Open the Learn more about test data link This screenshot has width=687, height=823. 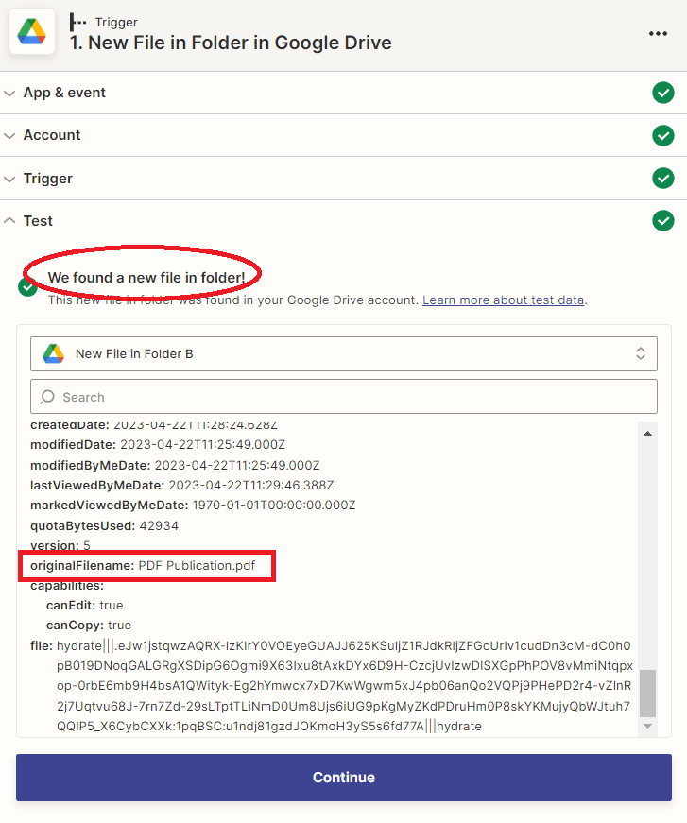pyautogui.click(x=504, y=300)
